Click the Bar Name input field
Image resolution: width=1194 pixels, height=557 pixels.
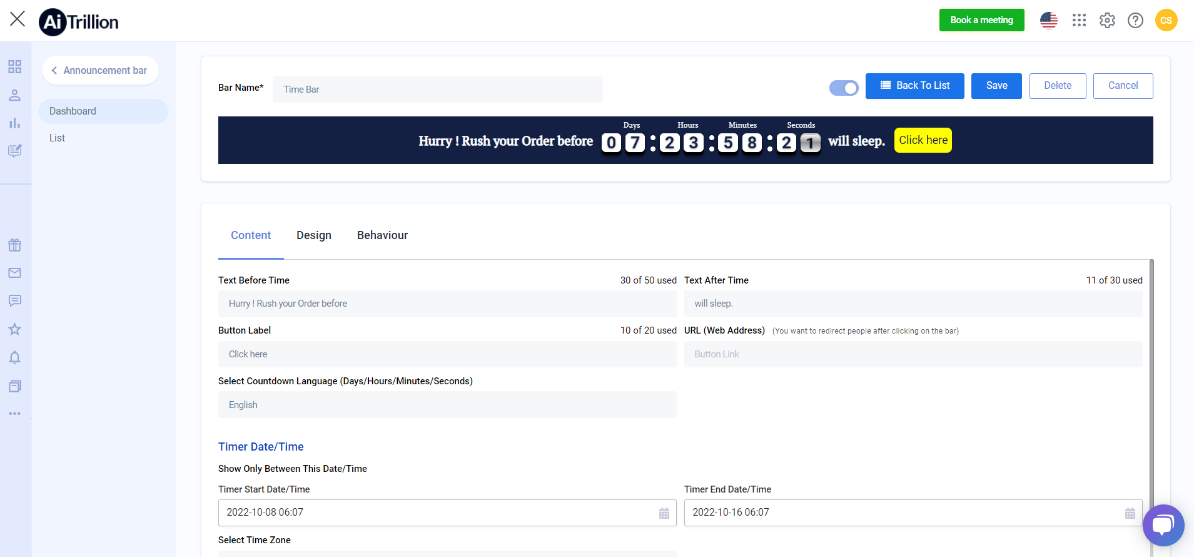438,89
